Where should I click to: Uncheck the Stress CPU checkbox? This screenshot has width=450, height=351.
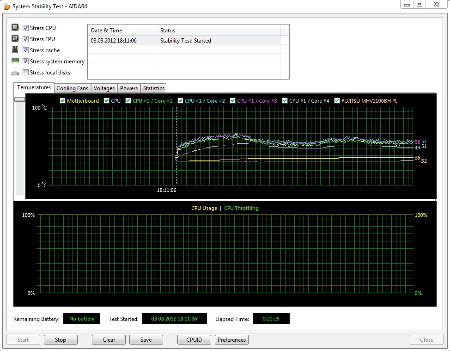26,28
